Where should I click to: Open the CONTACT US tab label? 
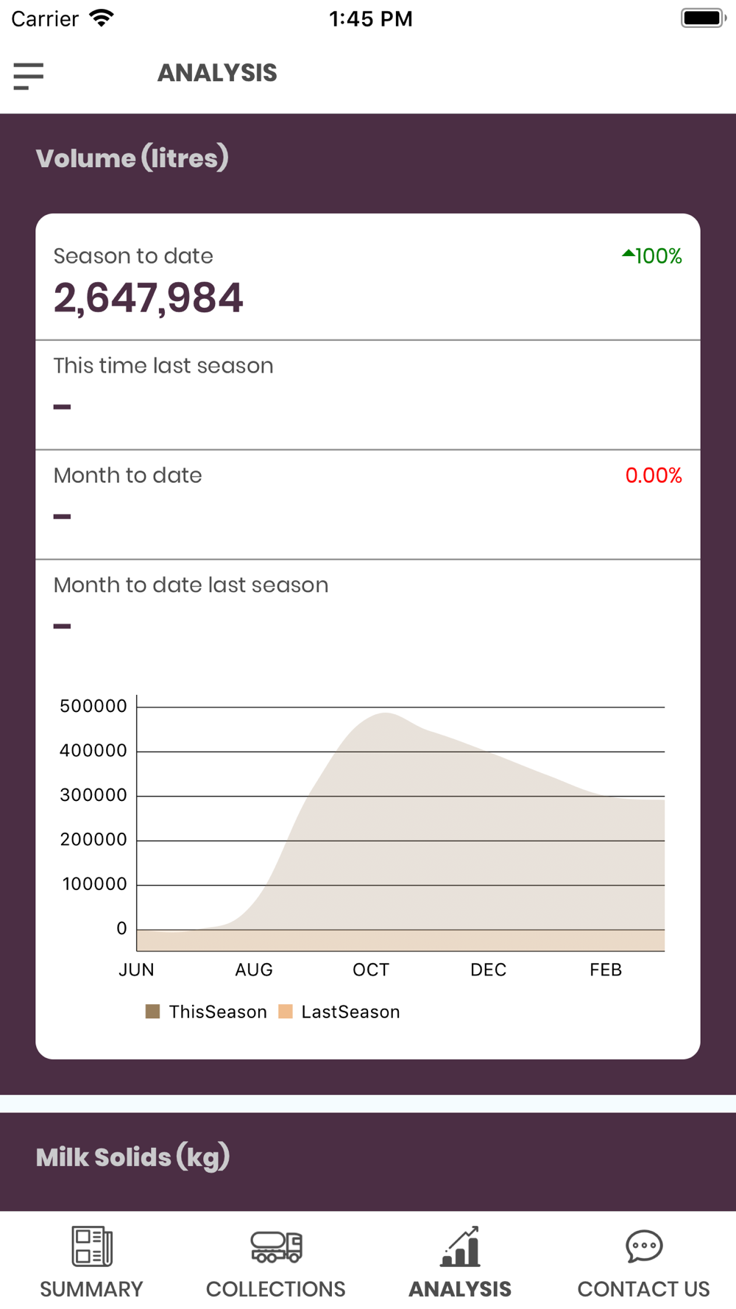tap(644, 1289)
